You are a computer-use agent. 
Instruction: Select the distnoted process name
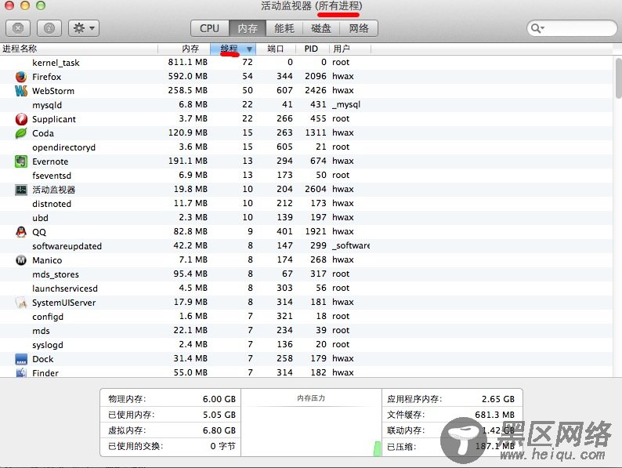(x=52, y=204)
